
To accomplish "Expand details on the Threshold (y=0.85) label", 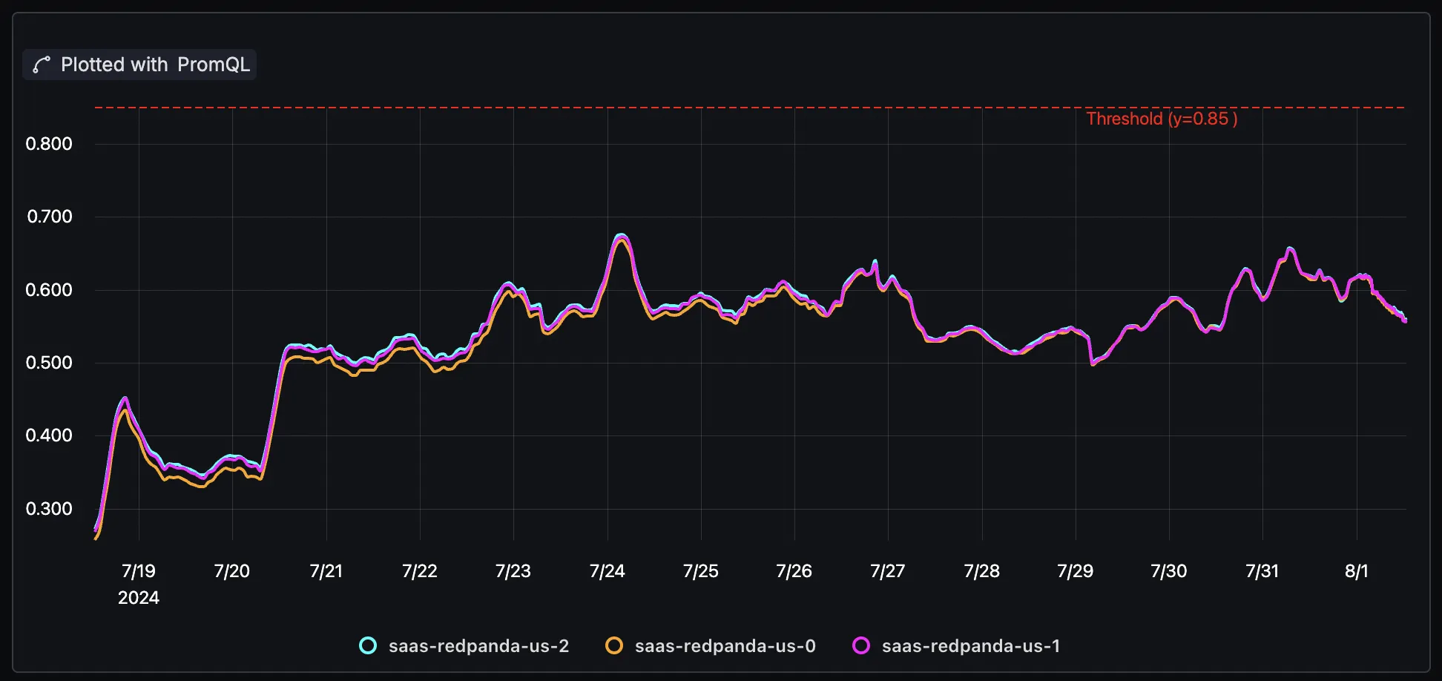I will [x=1162, y=118].
